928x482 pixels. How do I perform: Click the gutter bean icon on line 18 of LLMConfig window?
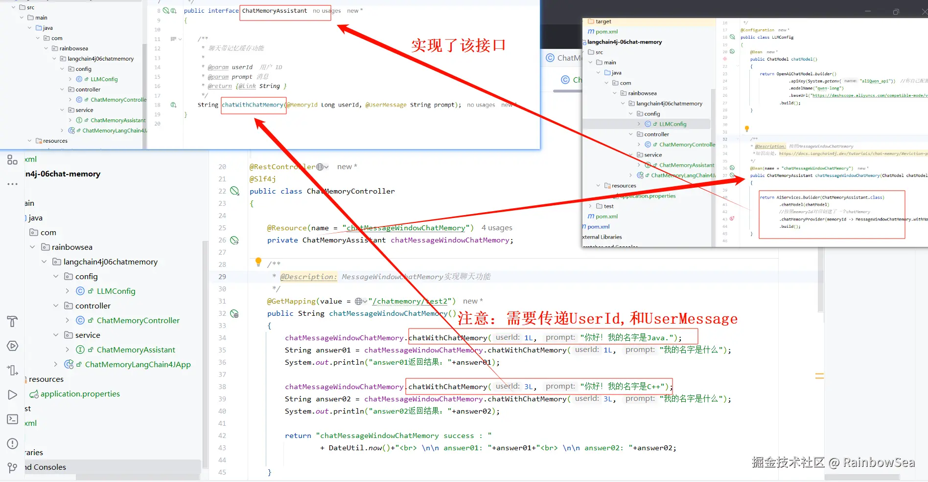pyautogui.click(x=732, y=37)
